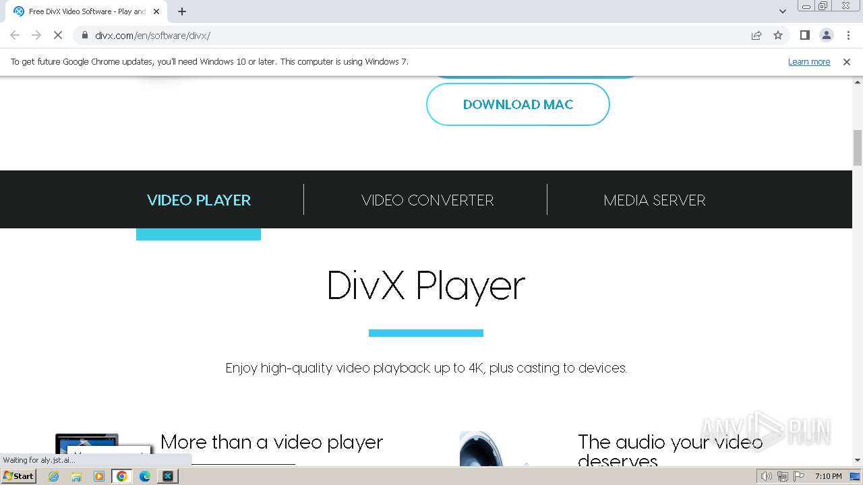Open the Windows Start menu
This screenshot has height=485, width=863.
19,476
